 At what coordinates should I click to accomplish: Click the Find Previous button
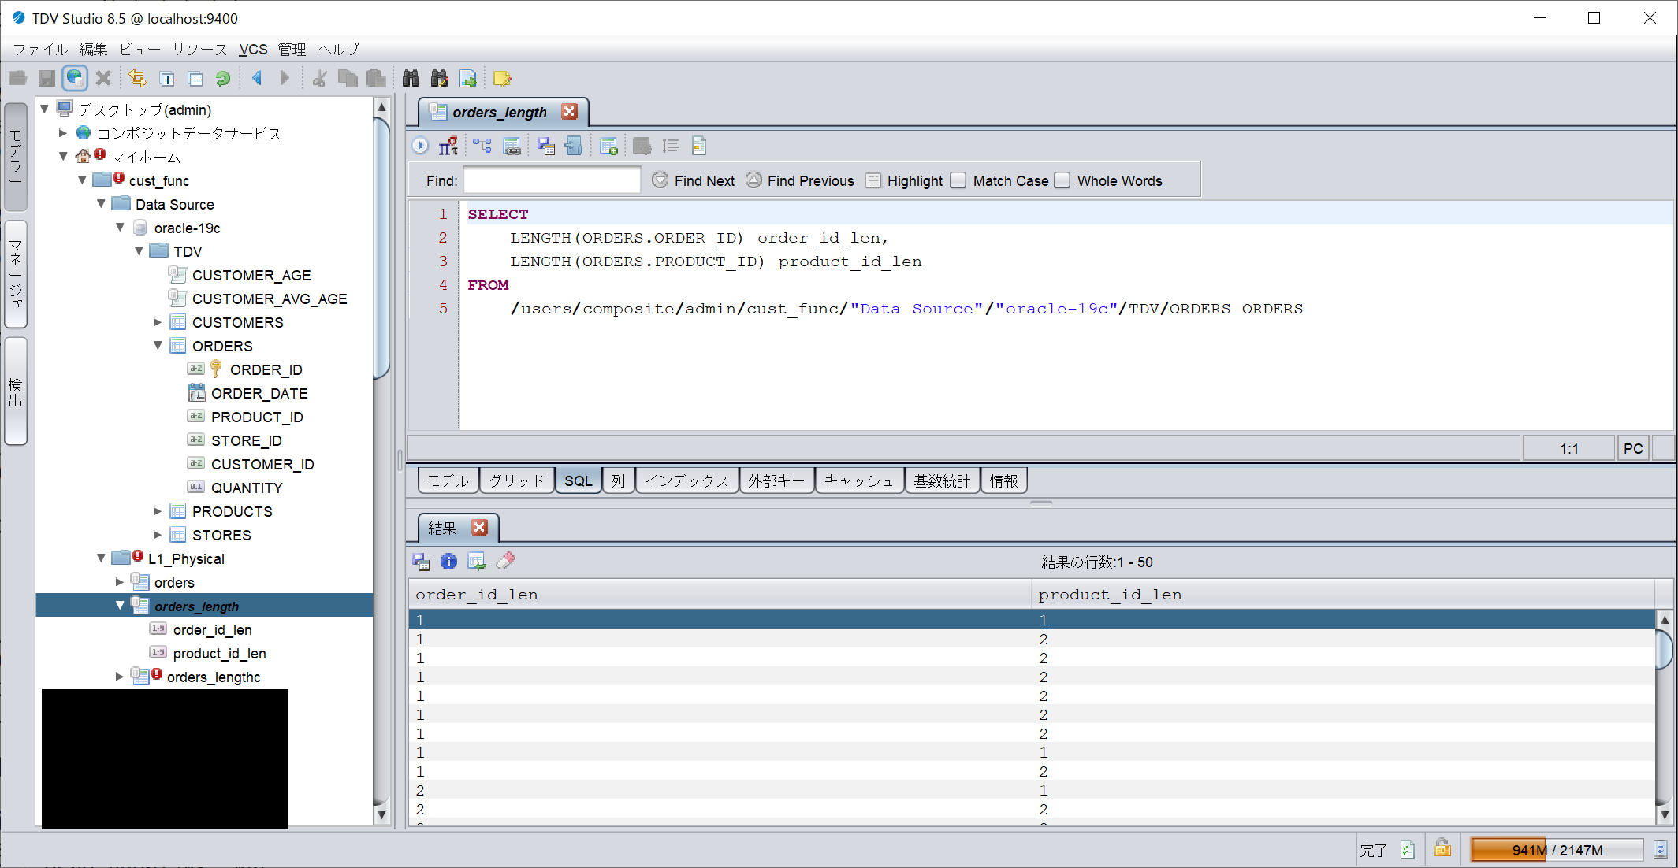tap(800, 180)
